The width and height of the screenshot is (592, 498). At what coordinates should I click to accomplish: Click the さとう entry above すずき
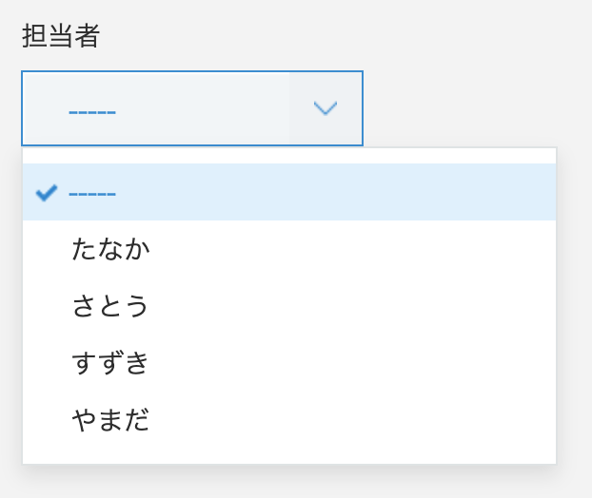[x=110, y=306]
